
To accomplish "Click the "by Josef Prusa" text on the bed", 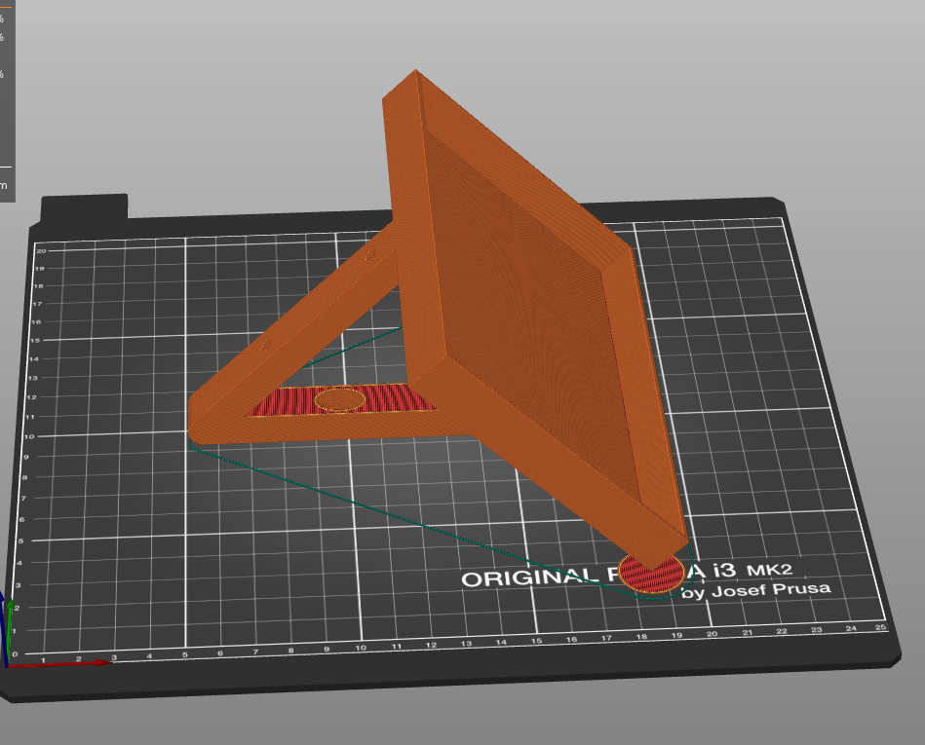I will pyautogui.click(x=756, y=590).
